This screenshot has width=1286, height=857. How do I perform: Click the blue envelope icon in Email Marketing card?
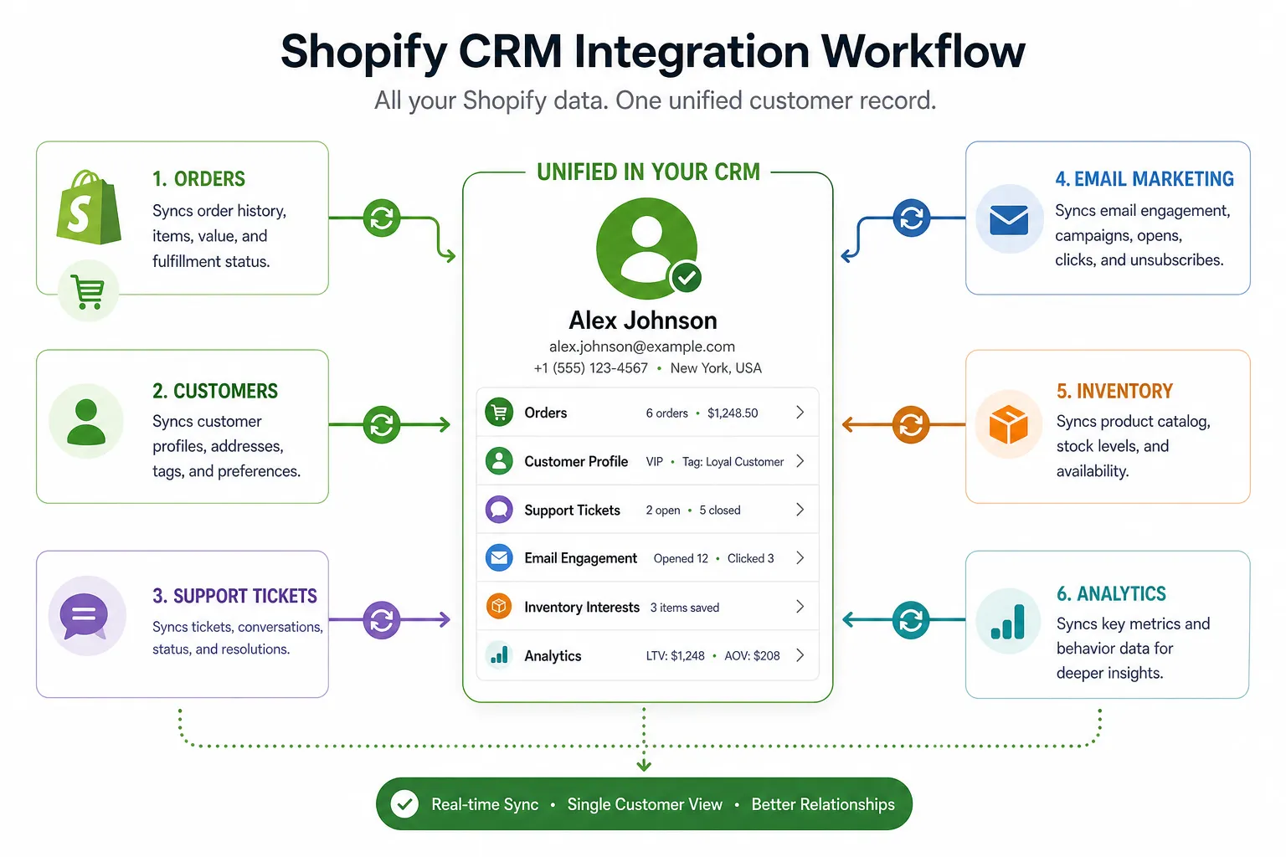point(1009,219)
